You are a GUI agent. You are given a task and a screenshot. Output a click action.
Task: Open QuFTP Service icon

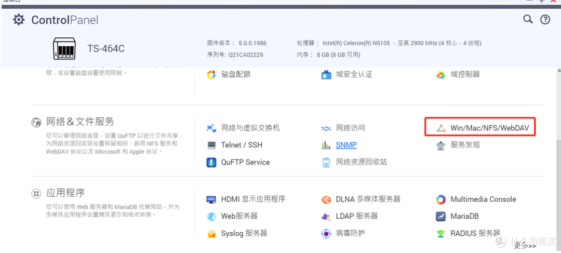[211, 163]
